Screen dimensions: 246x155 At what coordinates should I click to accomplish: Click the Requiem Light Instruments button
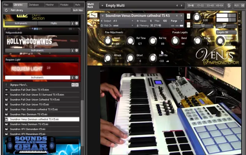(x=38, y=78)
